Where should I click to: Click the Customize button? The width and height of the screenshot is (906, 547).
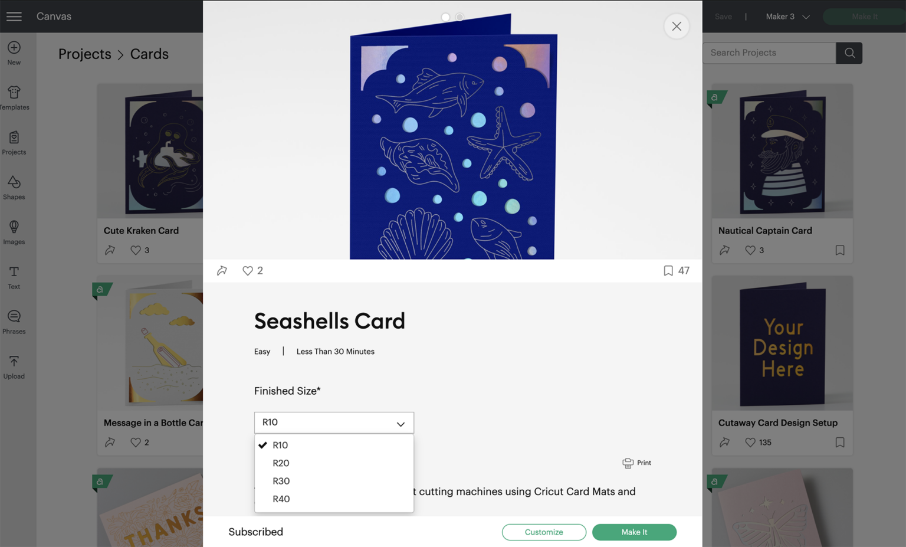click(x=543, y=532)
